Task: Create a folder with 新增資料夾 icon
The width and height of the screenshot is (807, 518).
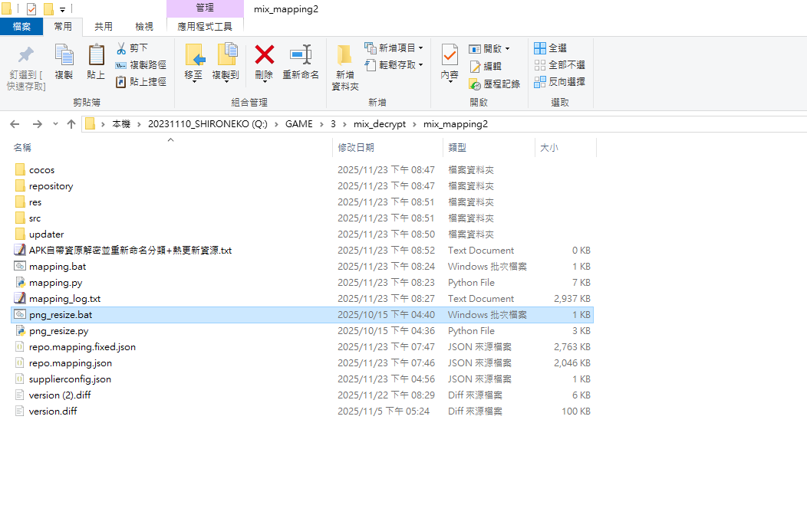Action: point(344,56)
